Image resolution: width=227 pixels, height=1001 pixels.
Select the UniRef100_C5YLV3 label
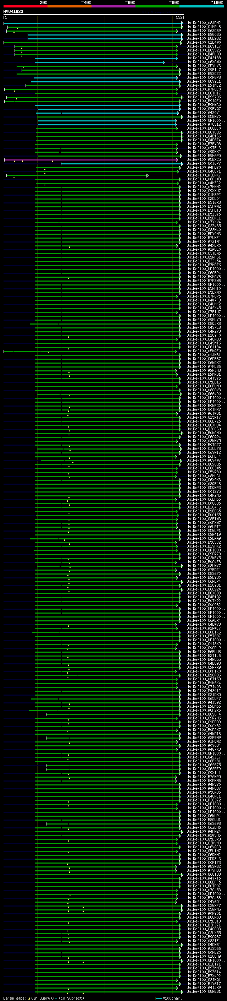coord(204,66)
